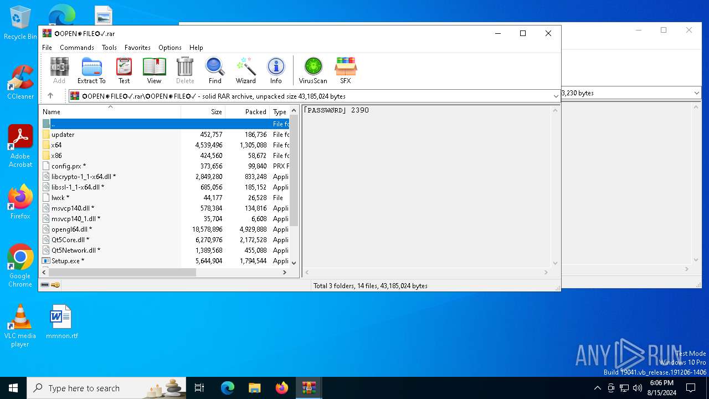The image size is (709, 399).
Task: Open VLC media player shortcut
Action: [20, 326]
